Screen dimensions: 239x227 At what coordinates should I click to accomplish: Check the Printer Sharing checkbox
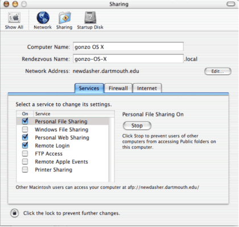point(25,169)
